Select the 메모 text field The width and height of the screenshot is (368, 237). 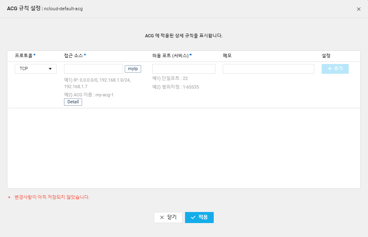pyautogui.click(x=268, y=69)
